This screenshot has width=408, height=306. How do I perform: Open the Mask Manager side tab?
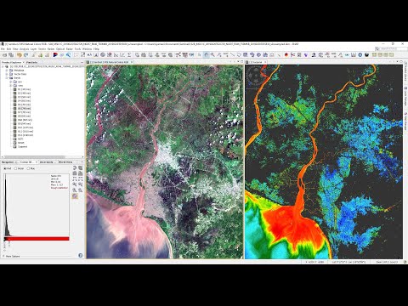point(405,122)
